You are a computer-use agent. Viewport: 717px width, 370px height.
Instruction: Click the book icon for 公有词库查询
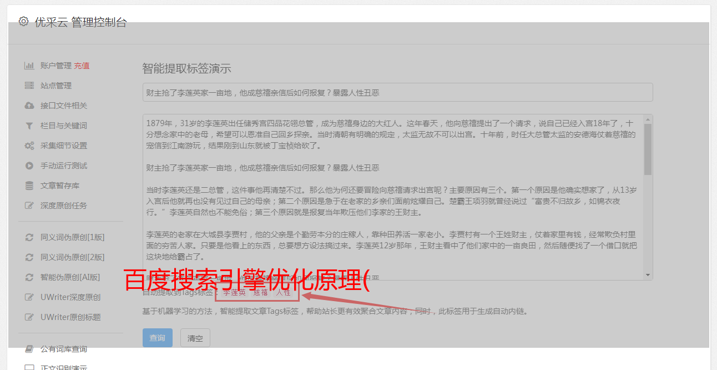tap(29, 349)
